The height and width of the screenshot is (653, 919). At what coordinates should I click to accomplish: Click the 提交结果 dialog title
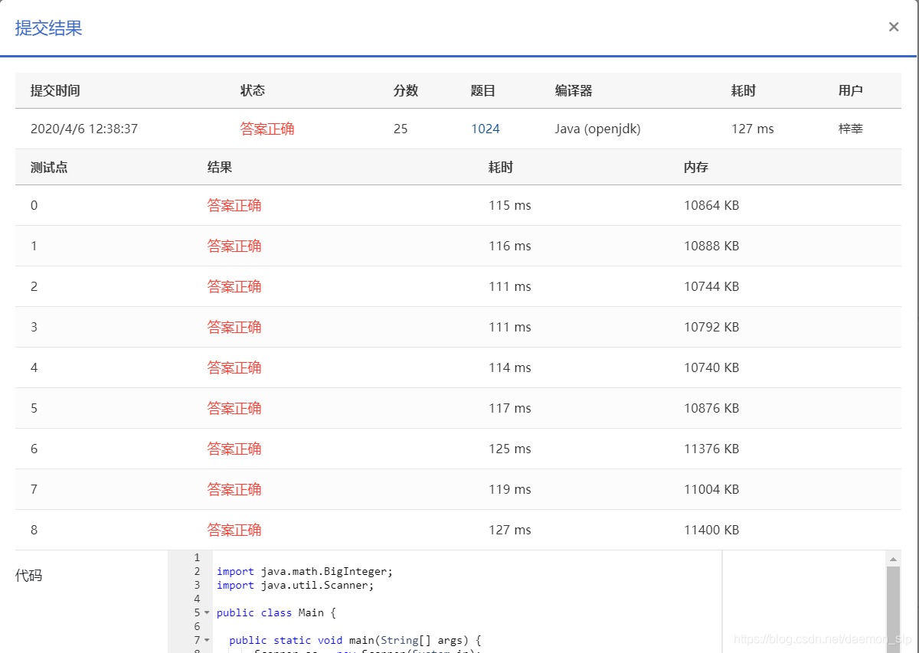[x=47, y=28]
